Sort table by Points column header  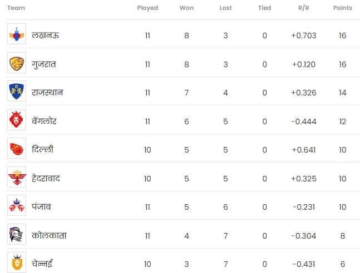tap(342, 8)
